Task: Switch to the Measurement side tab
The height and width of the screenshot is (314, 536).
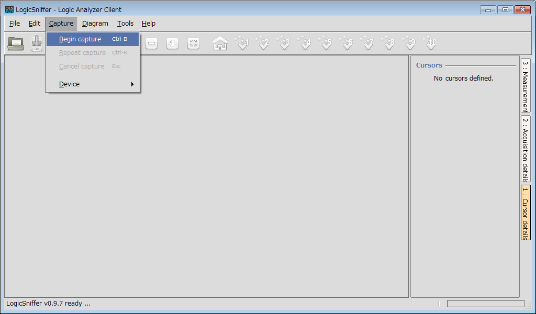Action: tap(526, 85)
